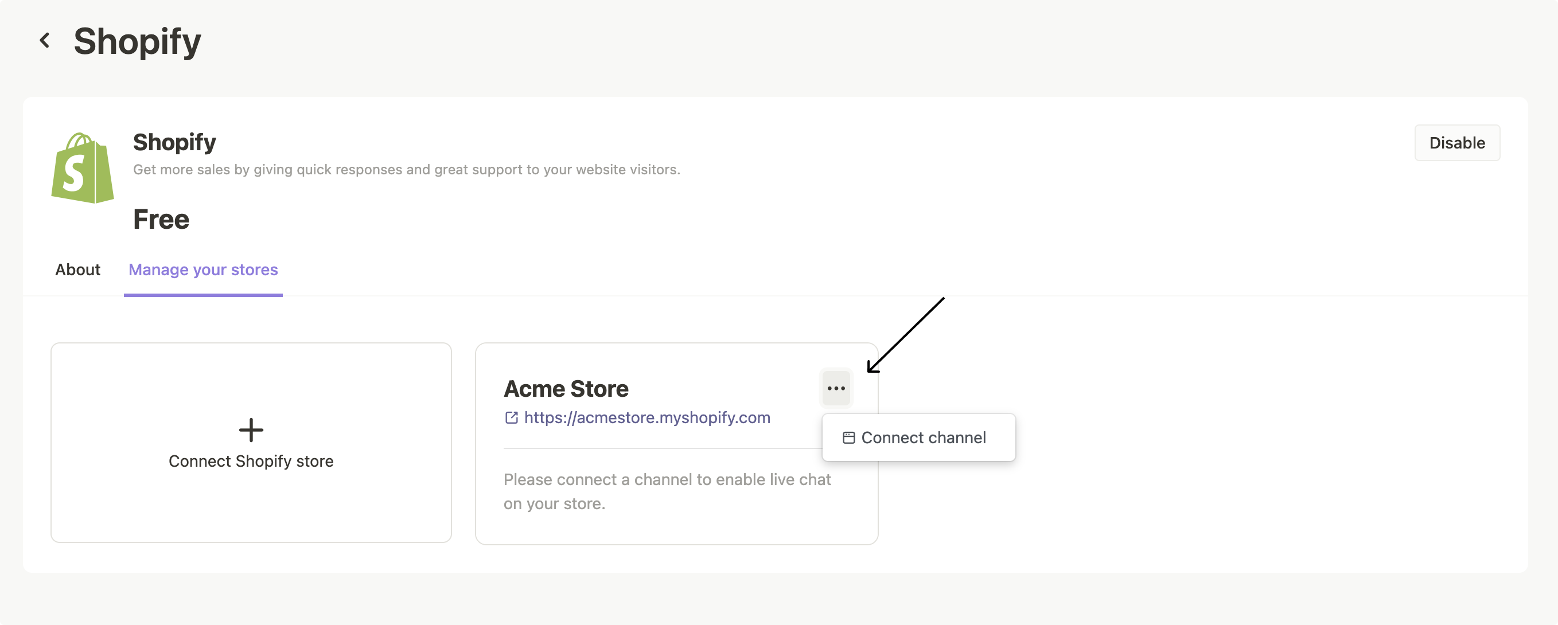The image size is (1558, 625).
Task: Click the purple tab underline indicator
Action: point(202,295)
